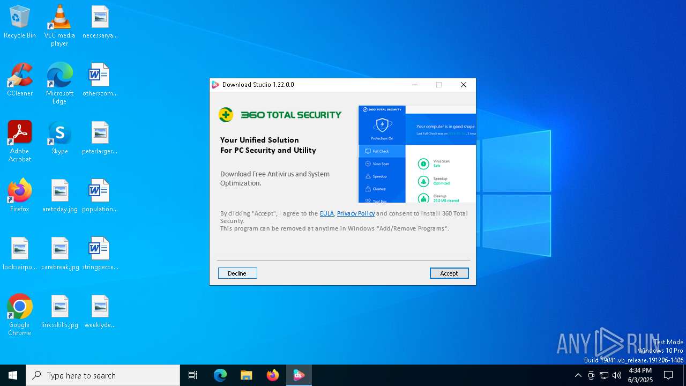The width and height of the screenshot is (686, 386).
Task: Open File Explorer from the taskbar
Action: coord(247,375)
